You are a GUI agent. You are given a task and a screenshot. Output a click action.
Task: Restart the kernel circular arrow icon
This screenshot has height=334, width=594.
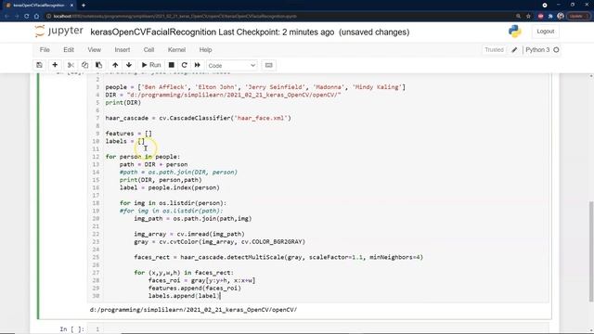click(x=184, y=65)
